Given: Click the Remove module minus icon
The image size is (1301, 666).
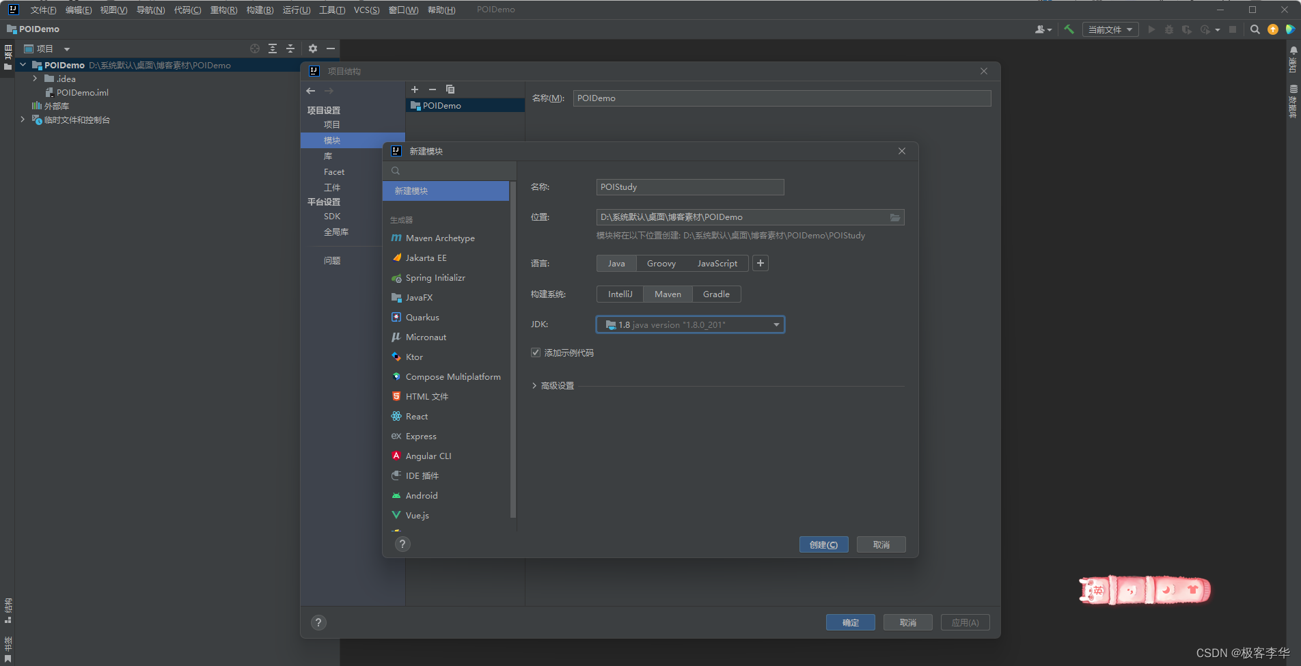Looking at the screenshot, I should (433, 89).
